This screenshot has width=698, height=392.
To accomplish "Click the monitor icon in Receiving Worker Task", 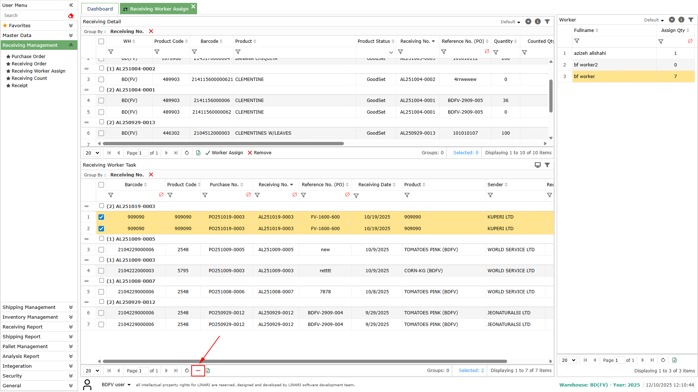I will coord(538,165).
